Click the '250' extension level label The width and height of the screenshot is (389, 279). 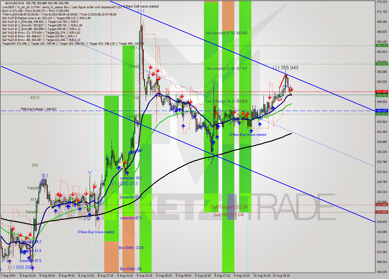pyautogui.click(x=35, y=165)
